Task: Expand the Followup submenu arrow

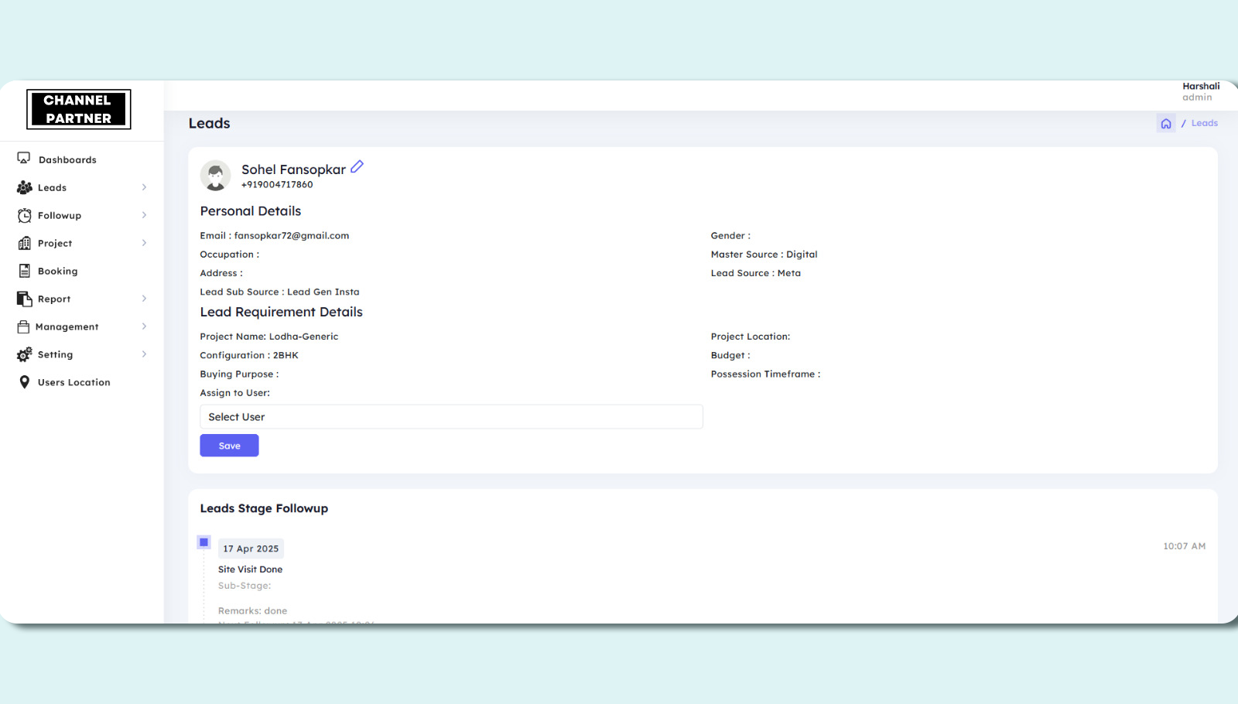Action: pos(144,216)
